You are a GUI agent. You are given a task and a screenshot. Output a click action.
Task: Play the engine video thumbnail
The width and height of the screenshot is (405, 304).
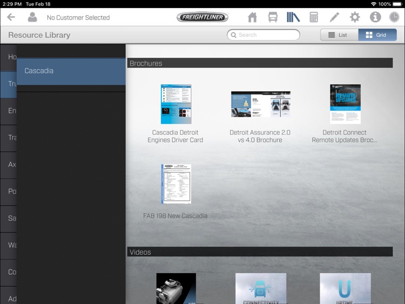tap(176, 288)
